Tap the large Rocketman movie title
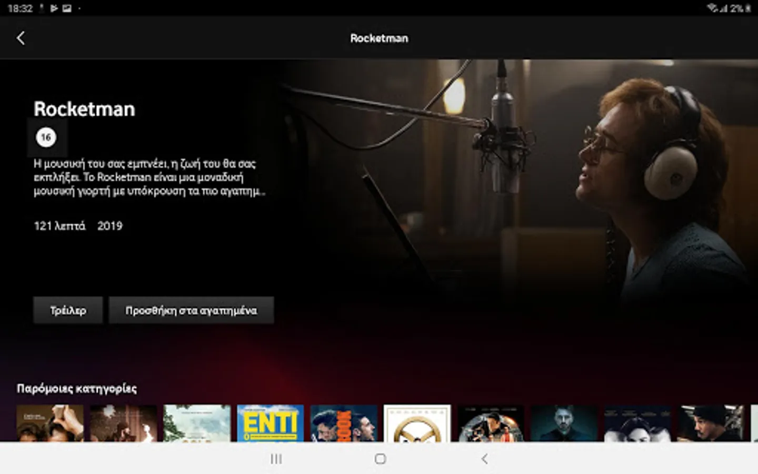The width and height of the screenshot is (758, 474). click(x=84, y=109)
